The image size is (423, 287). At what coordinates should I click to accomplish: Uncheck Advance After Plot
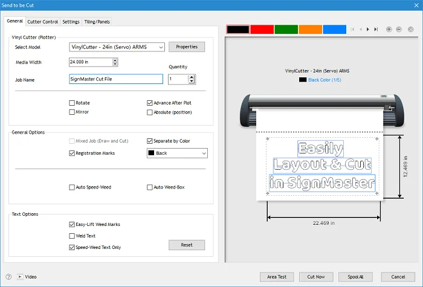coord(150,103)
